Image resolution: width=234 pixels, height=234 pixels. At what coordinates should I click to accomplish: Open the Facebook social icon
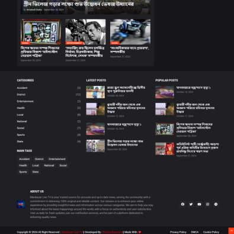[182, 204]
